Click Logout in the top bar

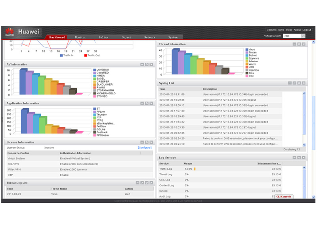(307, 30)
